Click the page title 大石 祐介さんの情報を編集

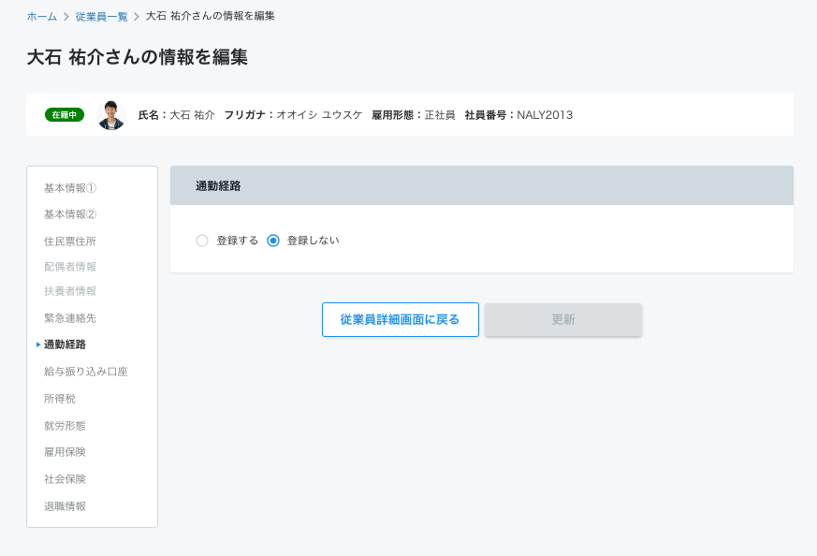(137, 57)
